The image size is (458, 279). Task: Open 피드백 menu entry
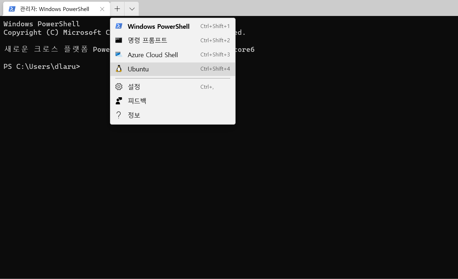tap(173, 101)
